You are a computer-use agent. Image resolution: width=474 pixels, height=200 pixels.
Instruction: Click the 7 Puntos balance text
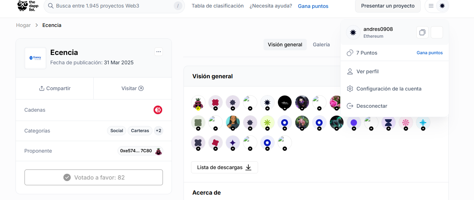click(x=367, y=53)
